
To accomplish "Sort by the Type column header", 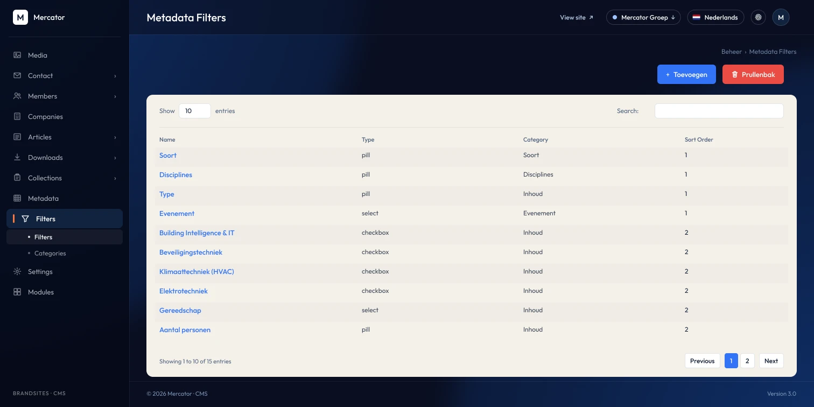I will point(368,139).
